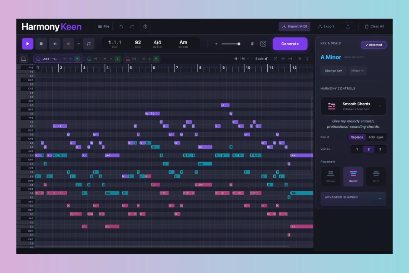Toggle loop playback button
Screen dimensions: 409x273
pos(89,44)
